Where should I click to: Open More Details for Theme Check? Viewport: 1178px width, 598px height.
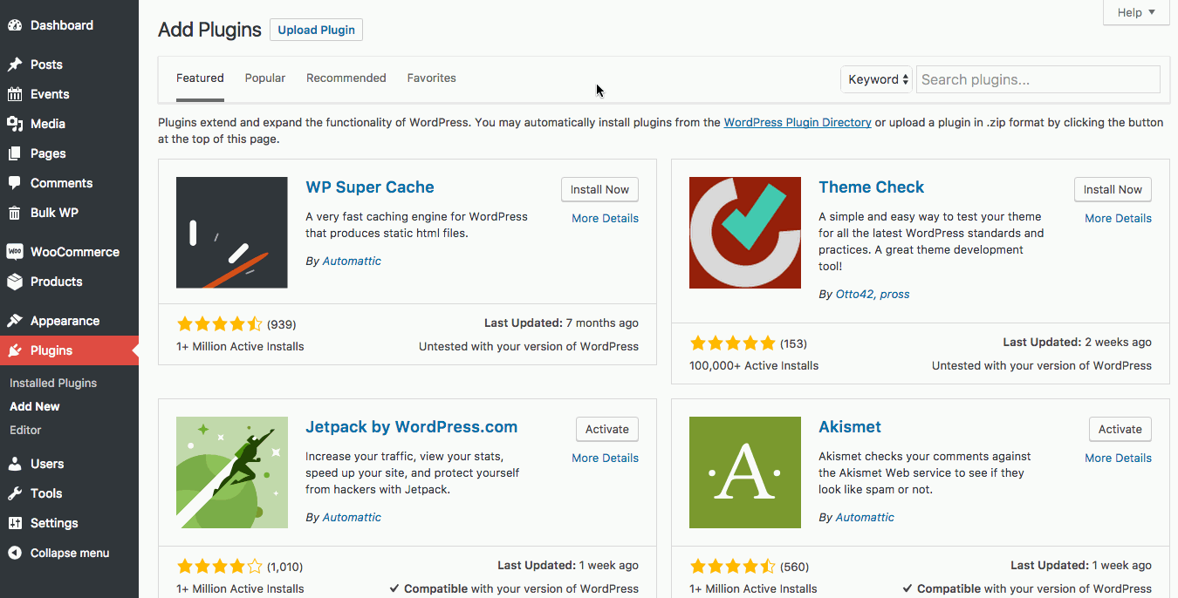(1119, 218)
